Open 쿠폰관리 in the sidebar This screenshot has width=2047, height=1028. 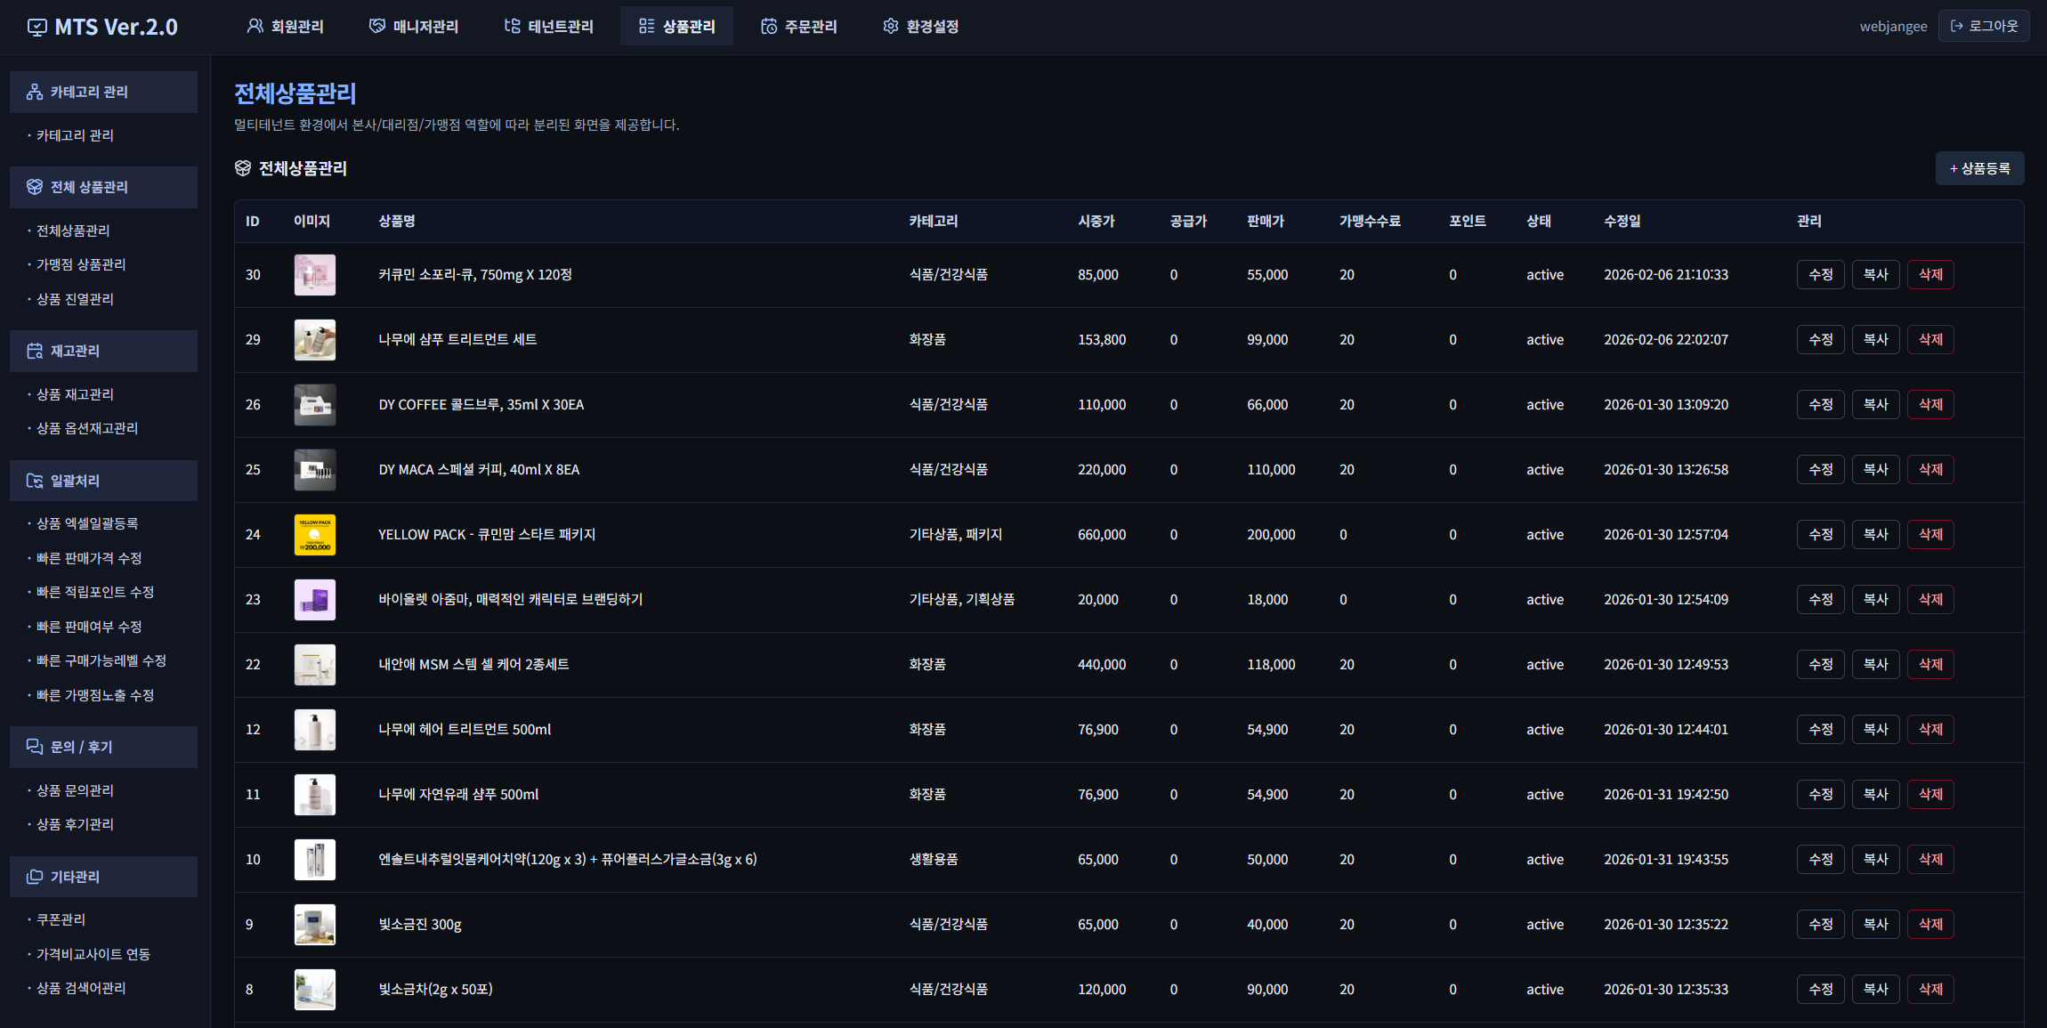click(x=61, y=919)
